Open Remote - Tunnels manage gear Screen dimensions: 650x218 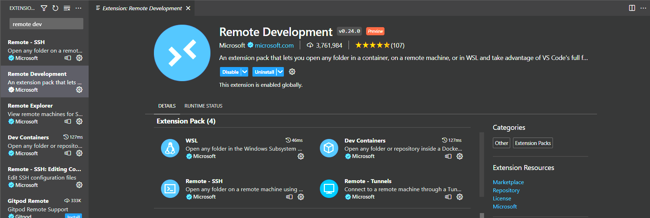point(460,197)
